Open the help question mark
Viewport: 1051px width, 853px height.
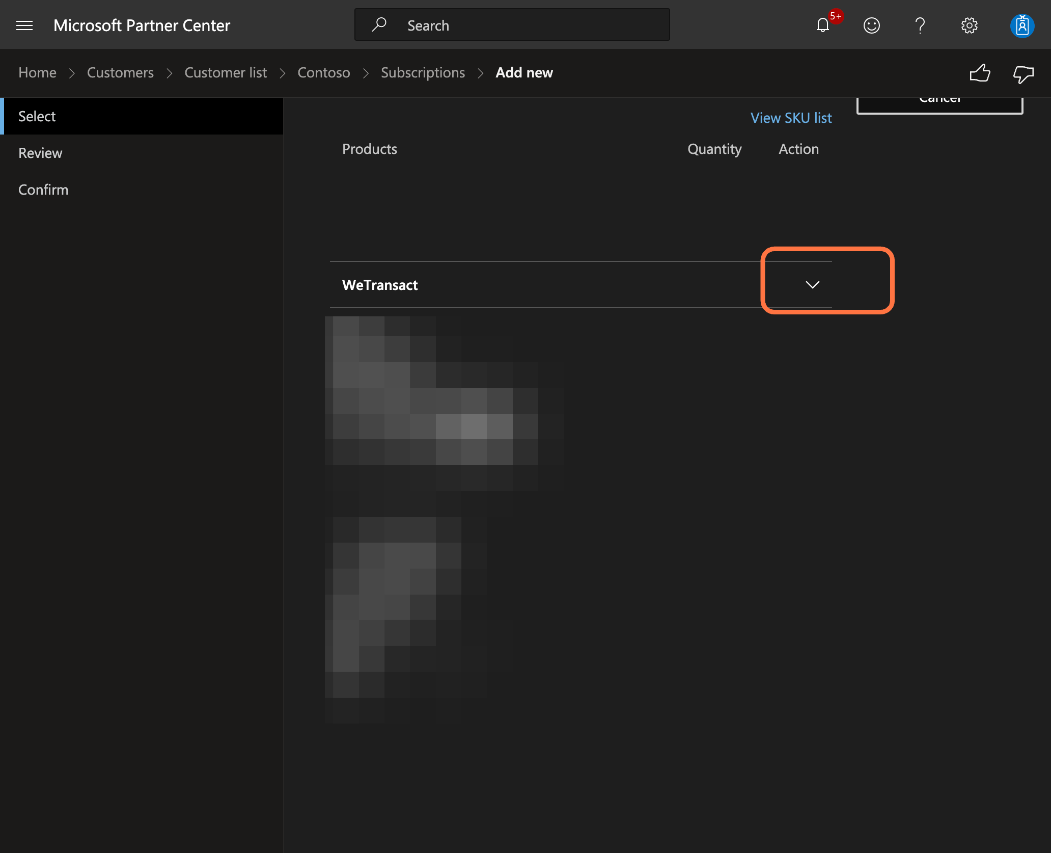[920, 25]
